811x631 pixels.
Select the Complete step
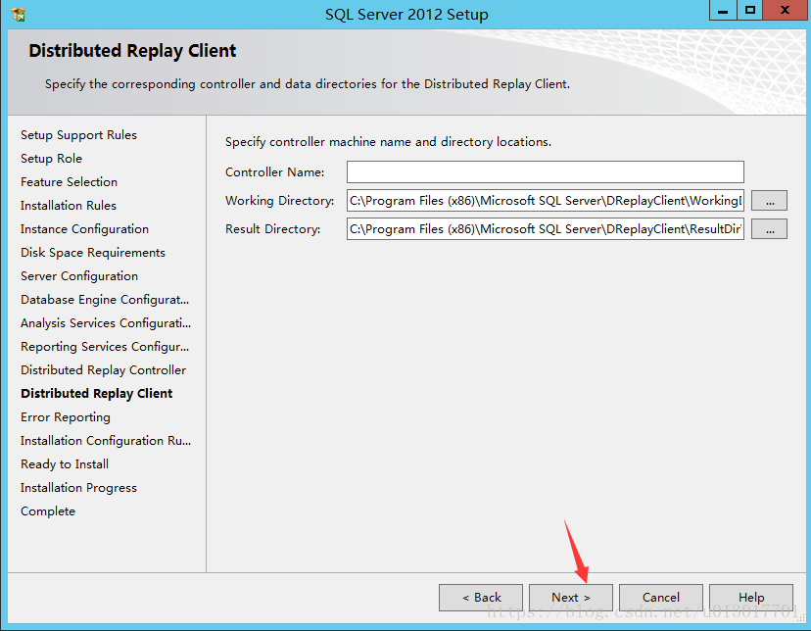point(48,511)
